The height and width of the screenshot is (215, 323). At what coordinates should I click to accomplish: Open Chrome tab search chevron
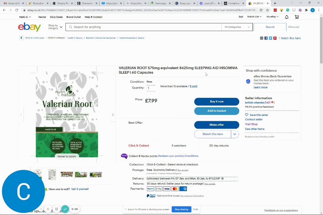292,3
